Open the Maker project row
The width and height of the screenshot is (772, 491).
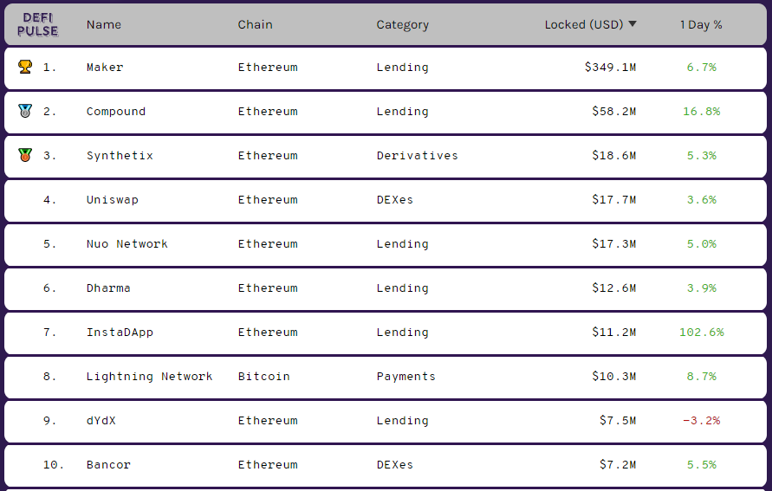386,68
